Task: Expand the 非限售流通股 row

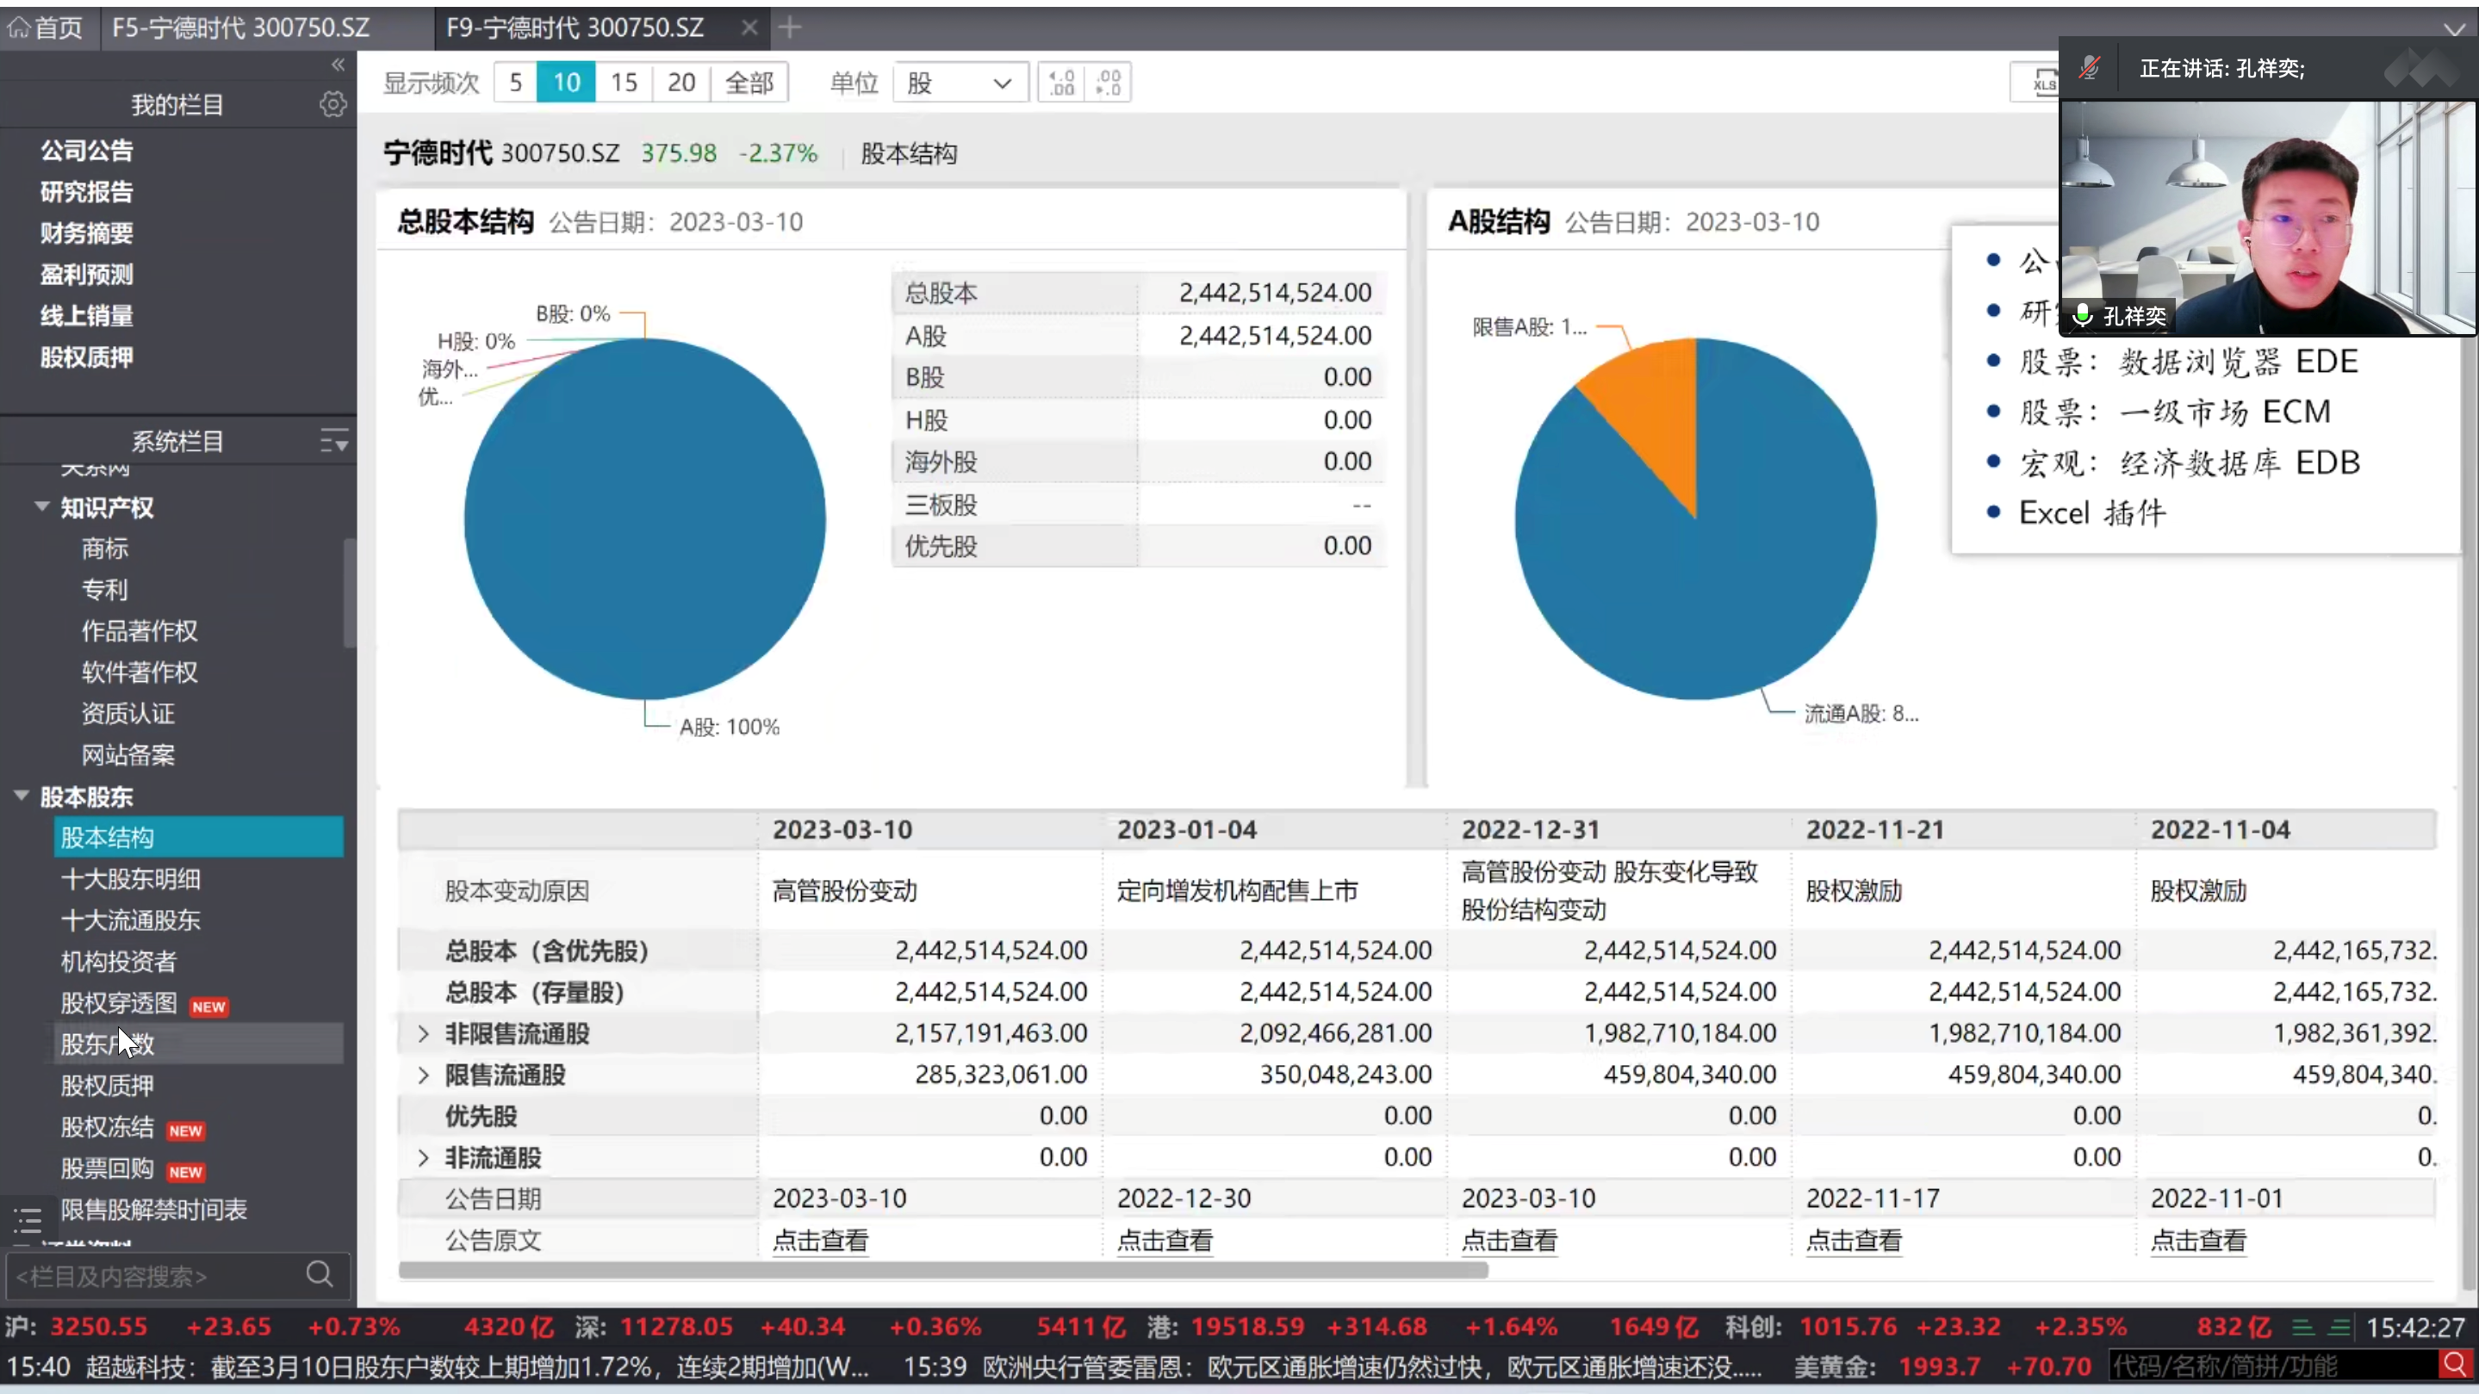Action: 424,1033
